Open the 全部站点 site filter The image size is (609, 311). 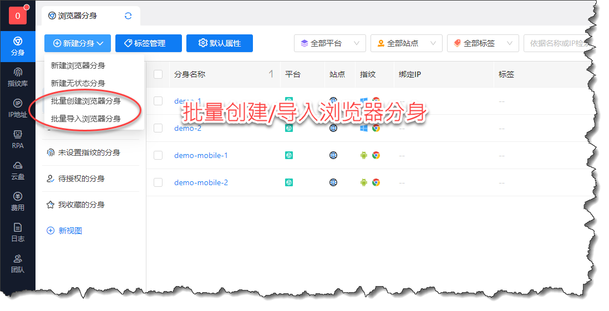(x=406, y=43)
